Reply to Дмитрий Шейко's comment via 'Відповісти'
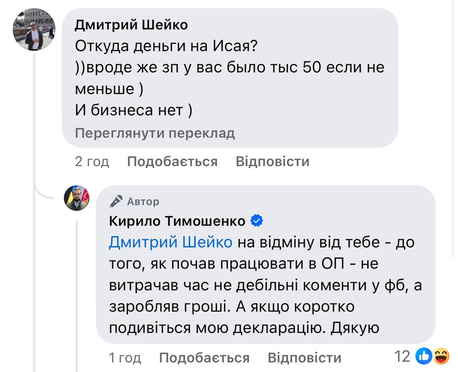 coord(272,161)
